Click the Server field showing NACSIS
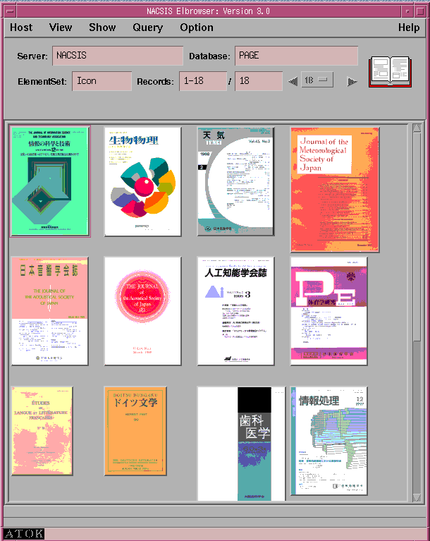 click(118, 56)
